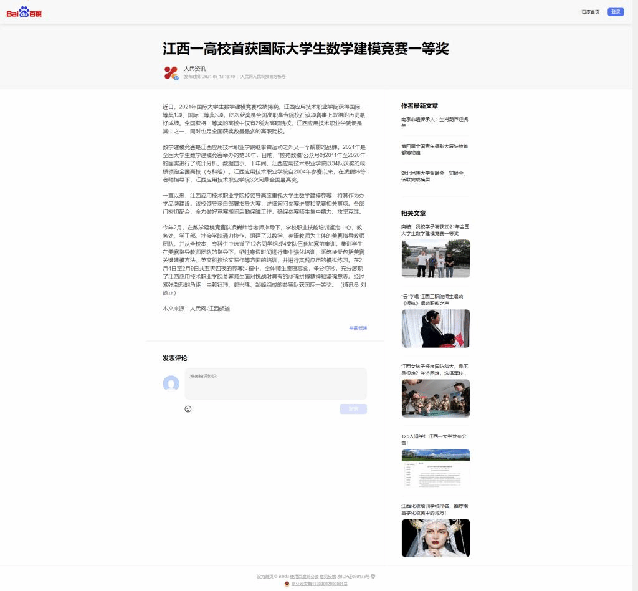Open related article 125人退学！江西一大学发布公告
638x591 pixels.
click(434, 440)
